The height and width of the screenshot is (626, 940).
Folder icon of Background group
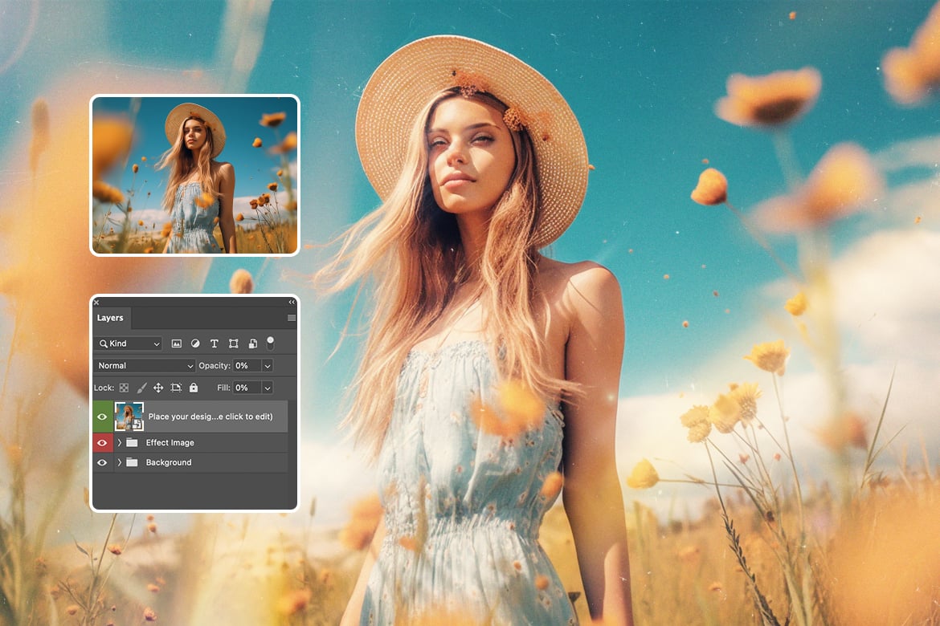click(x=132, y=462)
